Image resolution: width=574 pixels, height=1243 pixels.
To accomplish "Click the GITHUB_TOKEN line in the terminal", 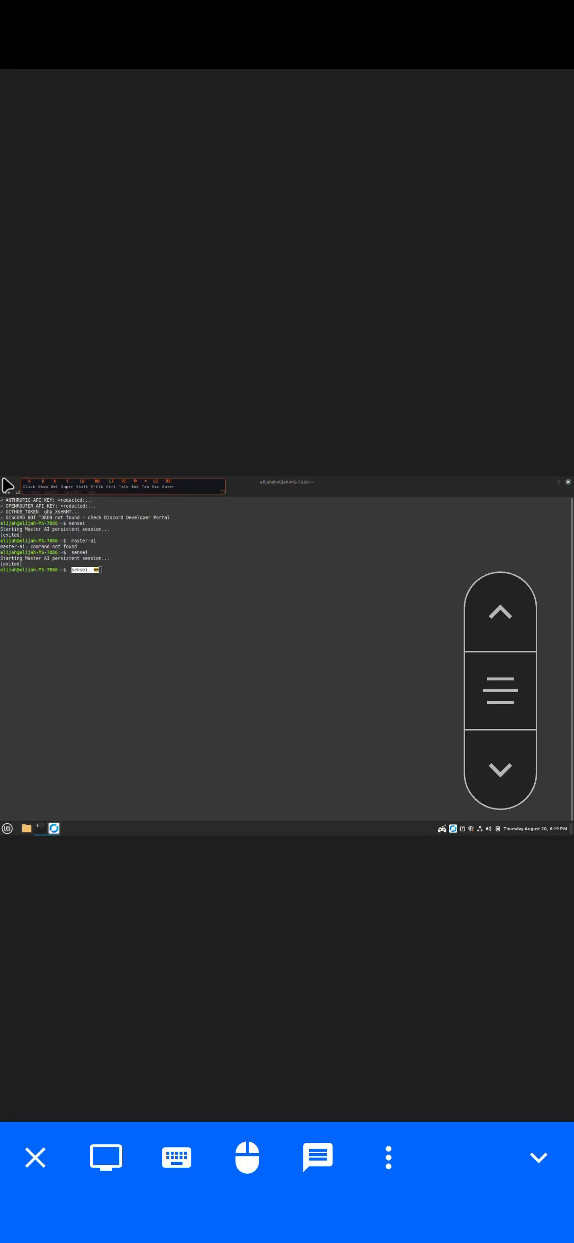I will [x=40, y=512].
